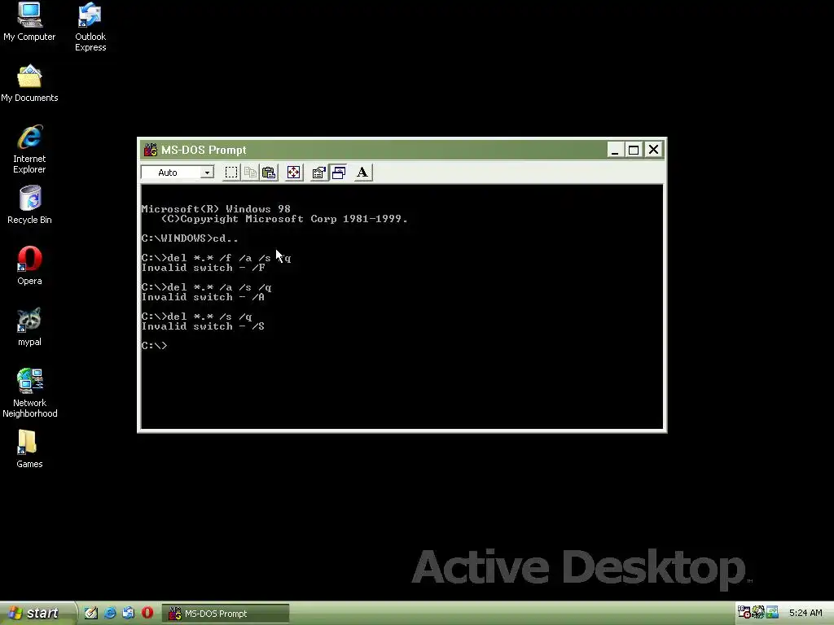Toggle Full screen mode icon

click(x=293, y=173)
